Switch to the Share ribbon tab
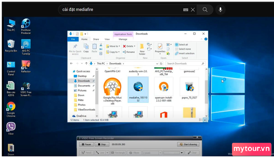274x159 pixels. coord(96,39)
